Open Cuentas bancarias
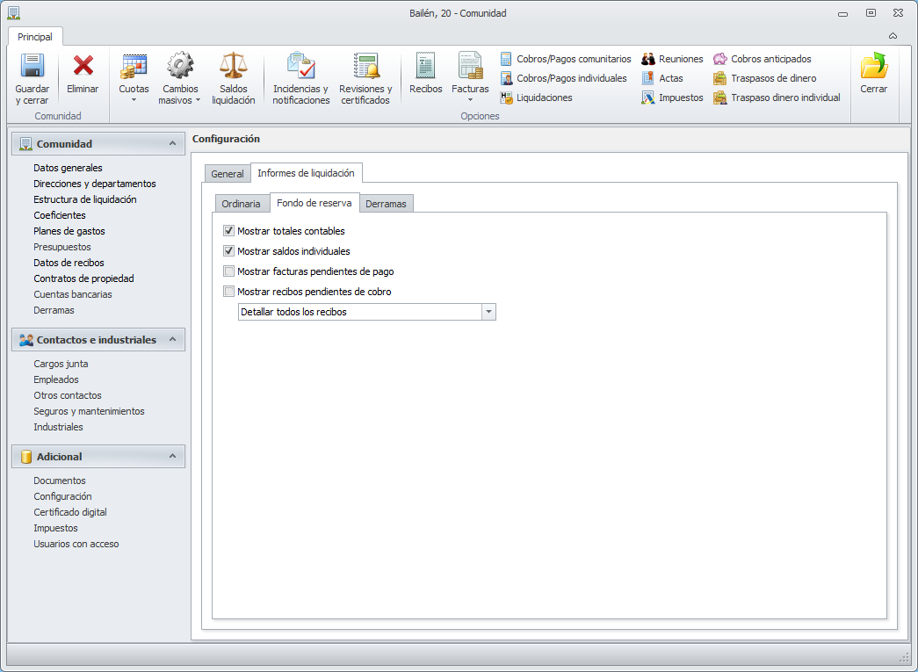The image size is (918, 672). pyautogui.click(x=73, y=294)
